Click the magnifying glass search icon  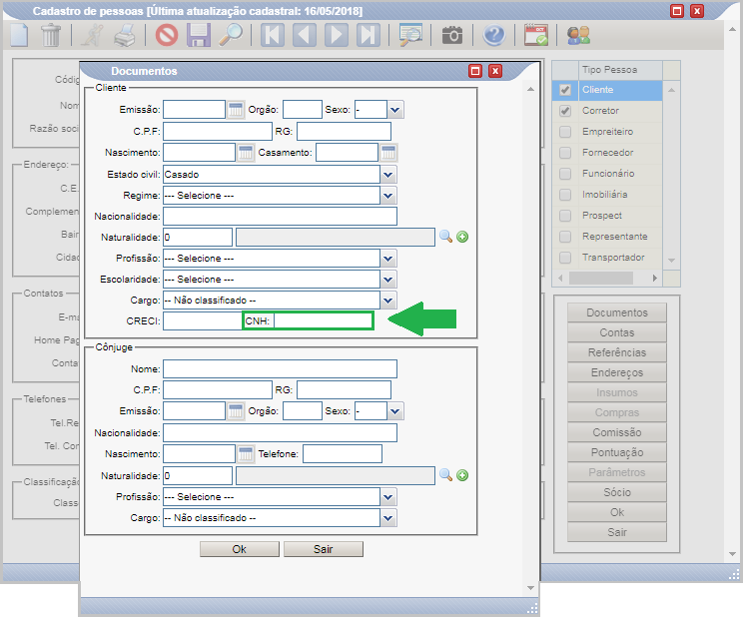click(231, 35)
